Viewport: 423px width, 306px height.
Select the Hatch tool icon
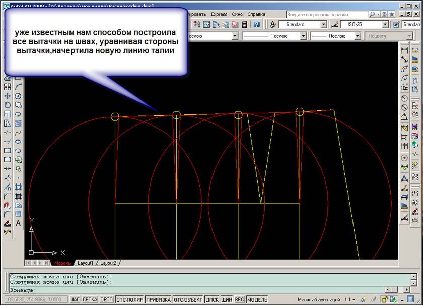point(18,187)
